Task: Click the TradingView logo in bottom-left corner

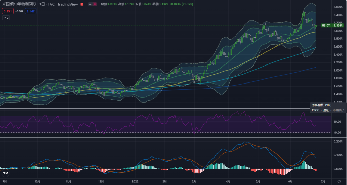Action: pos(5,173)
